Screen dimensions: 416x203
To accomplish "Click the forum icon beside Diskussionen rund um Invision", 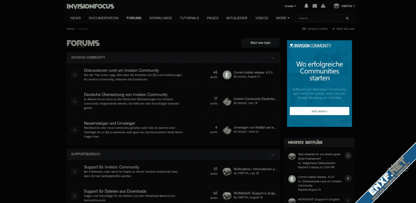I will click(75, 75).
